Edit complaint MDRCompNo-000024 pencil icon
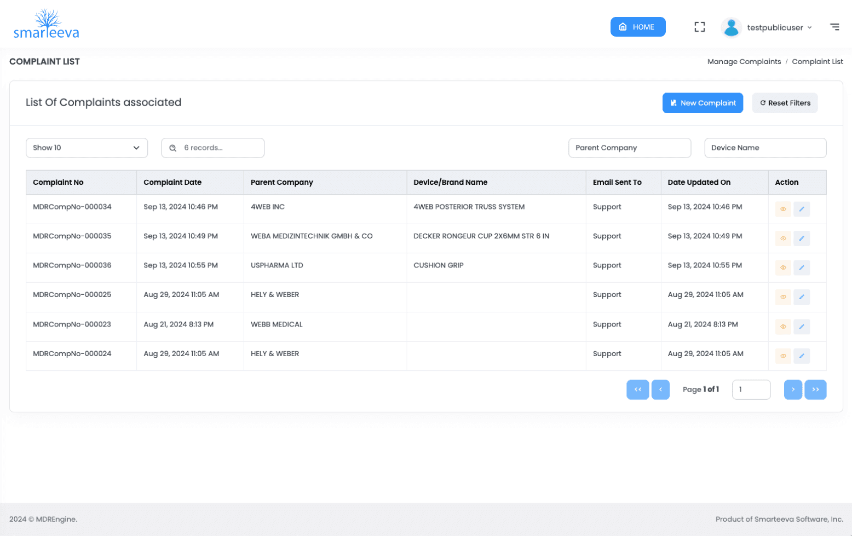 click(x=802, y=356)
